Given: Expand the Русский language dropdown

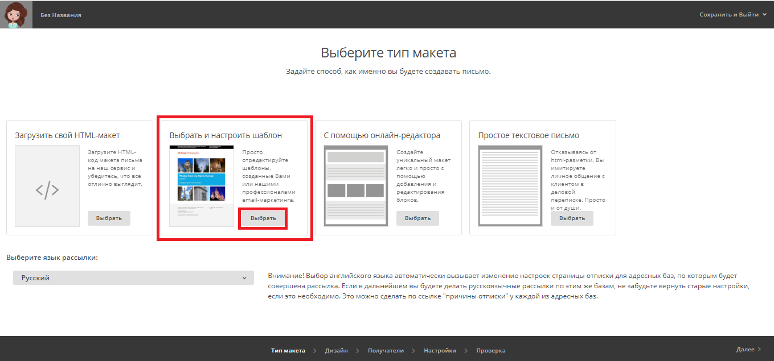Looking at the screenshot, I should pos(133,278).
